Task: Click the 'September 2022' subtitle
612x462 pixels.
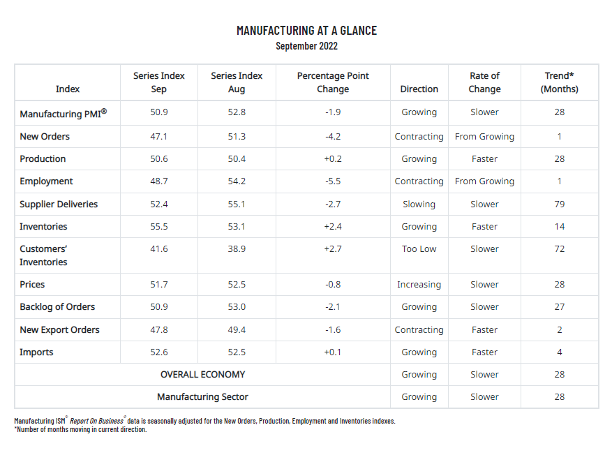Action: tap(306, 46)
